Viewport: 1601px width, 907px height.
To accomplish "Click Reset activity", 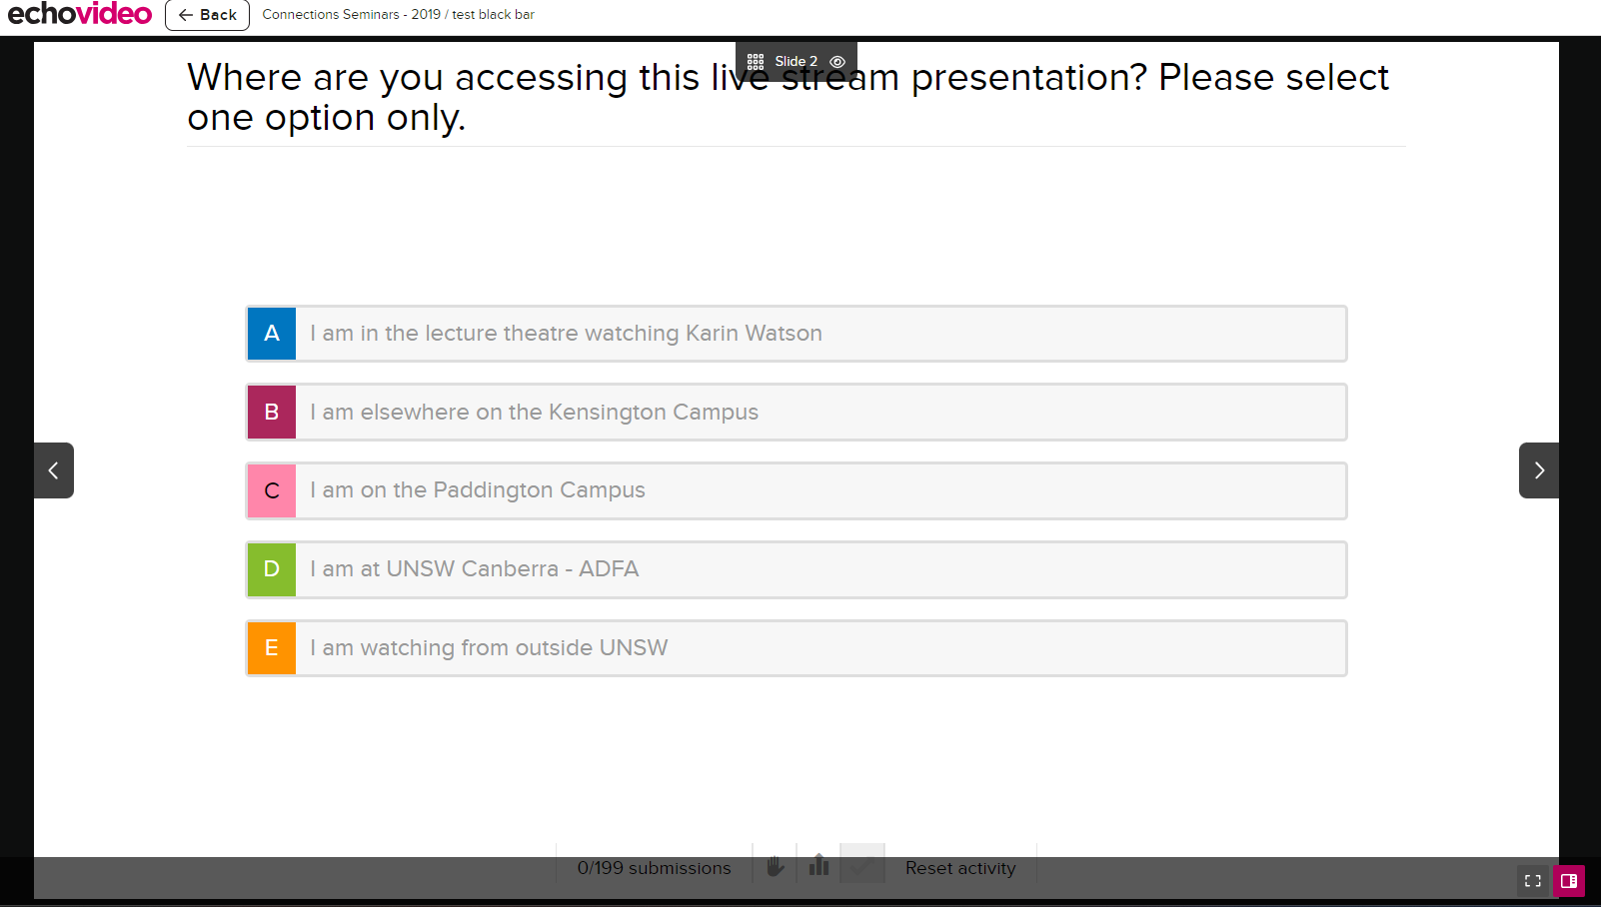I will 959,868.
